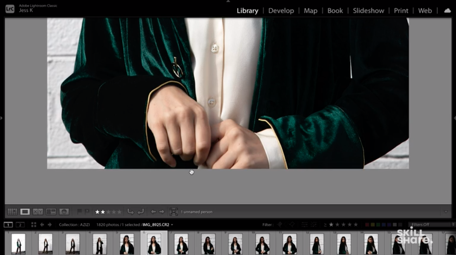Open toolbar content options triangle
The image size is (456, 255).
[446, 212]
